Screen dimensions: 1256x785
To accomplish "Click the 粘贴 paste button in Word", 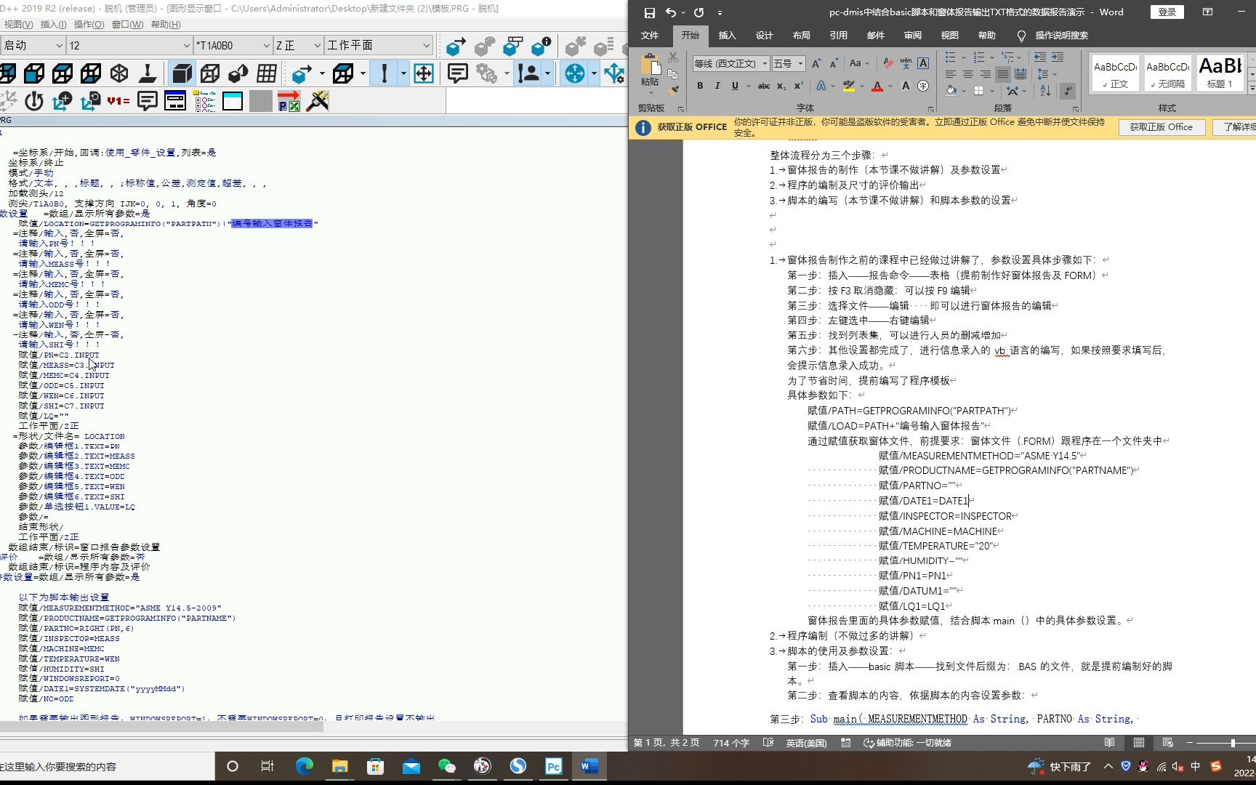I will 650,72.
